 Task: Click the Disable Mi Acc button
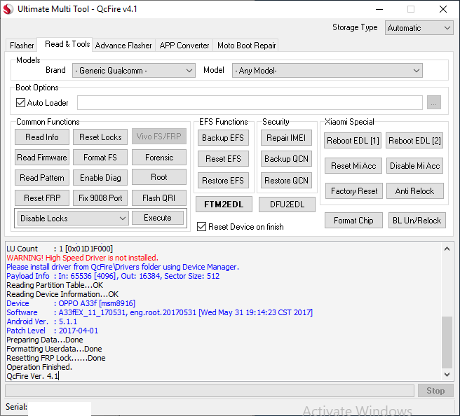(414, 166)
